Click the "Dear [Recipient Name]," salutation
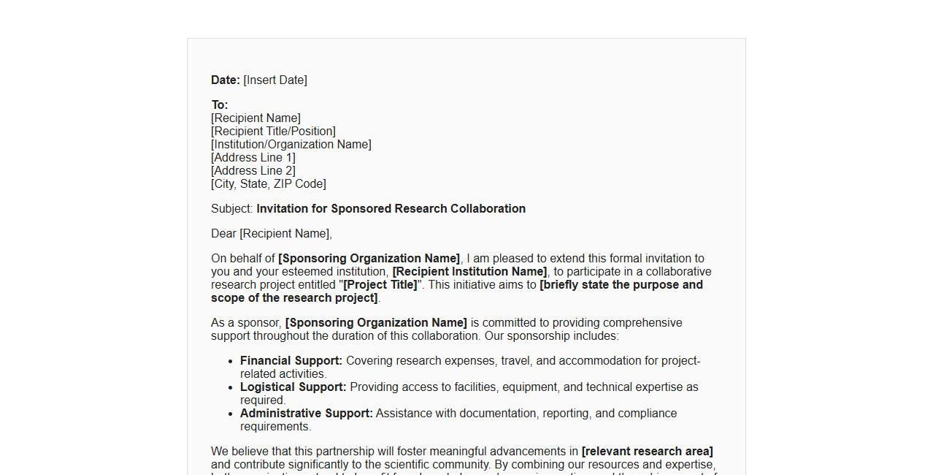Viewport: 933px width, 475px height. 271,234
